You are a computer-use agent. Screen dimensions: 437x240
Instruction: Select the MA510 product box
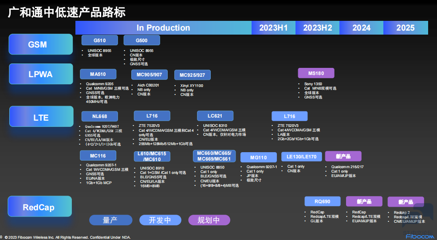98,74
